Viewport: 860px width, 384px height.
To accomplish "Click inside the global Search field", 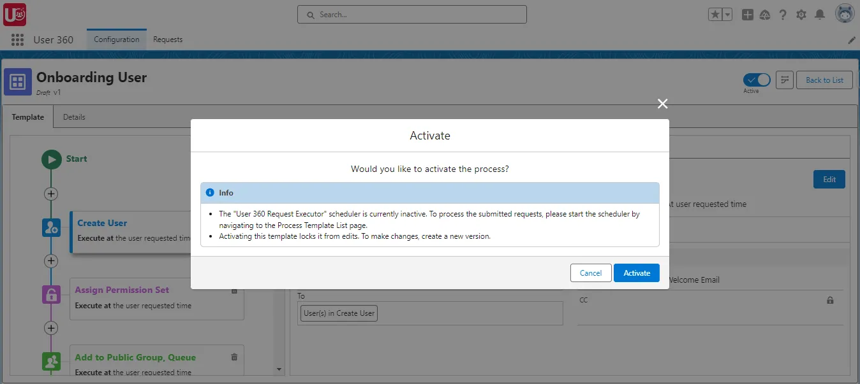I will click(x=411, y=14).
